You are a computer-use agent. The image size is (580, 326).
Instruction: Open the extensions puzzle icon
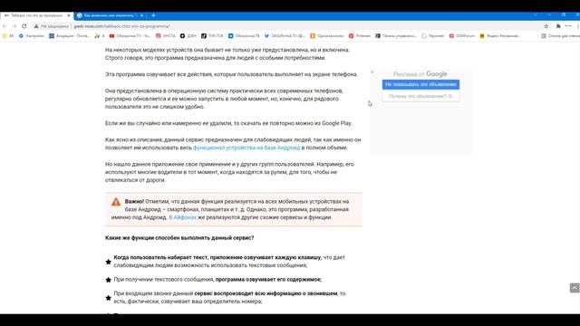(x=558, y=26)
